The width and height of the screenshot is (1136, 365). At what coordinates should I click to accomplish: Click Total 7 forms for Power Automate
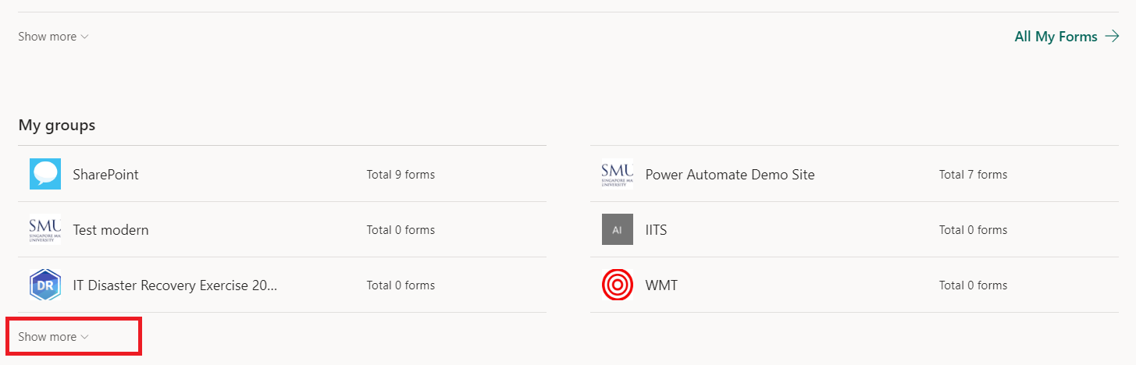[x=973, y=175]
